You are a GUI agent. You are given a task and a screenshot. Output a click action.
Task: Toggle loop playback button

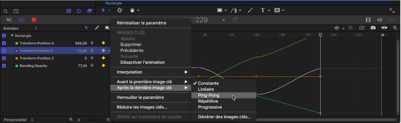tap(21, 20)
